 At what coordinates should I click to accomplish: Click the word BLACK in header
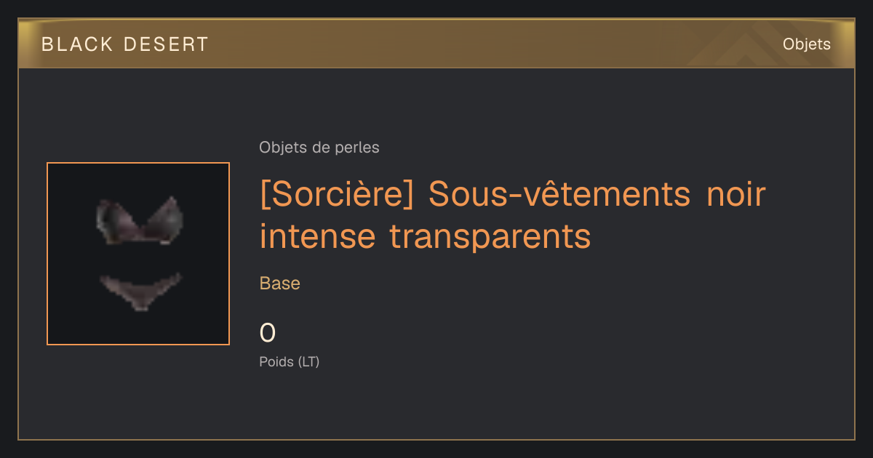(78, 44)
